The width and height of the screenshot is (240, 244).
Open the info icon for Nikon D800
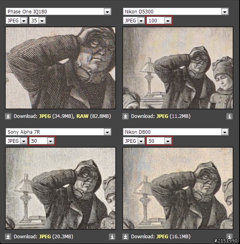point(229,236)
